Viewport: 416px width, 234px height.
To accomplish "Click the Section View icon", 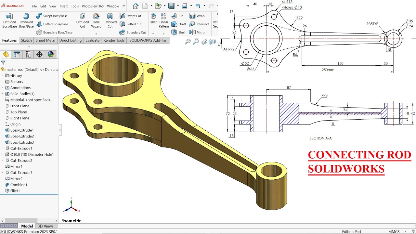I will click(212, 42).
